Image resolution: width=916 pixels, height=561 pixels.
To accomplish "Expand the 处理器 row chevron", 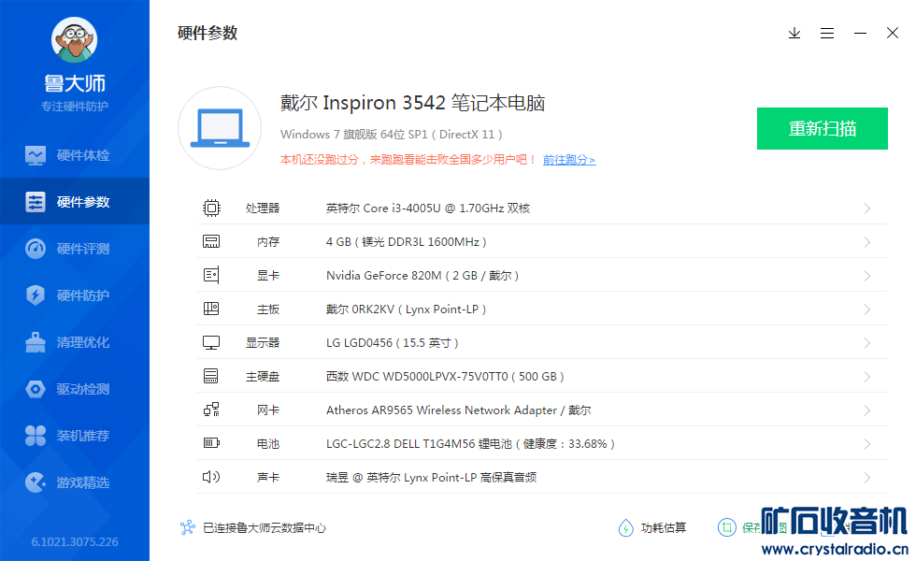I will click(867, 209).
